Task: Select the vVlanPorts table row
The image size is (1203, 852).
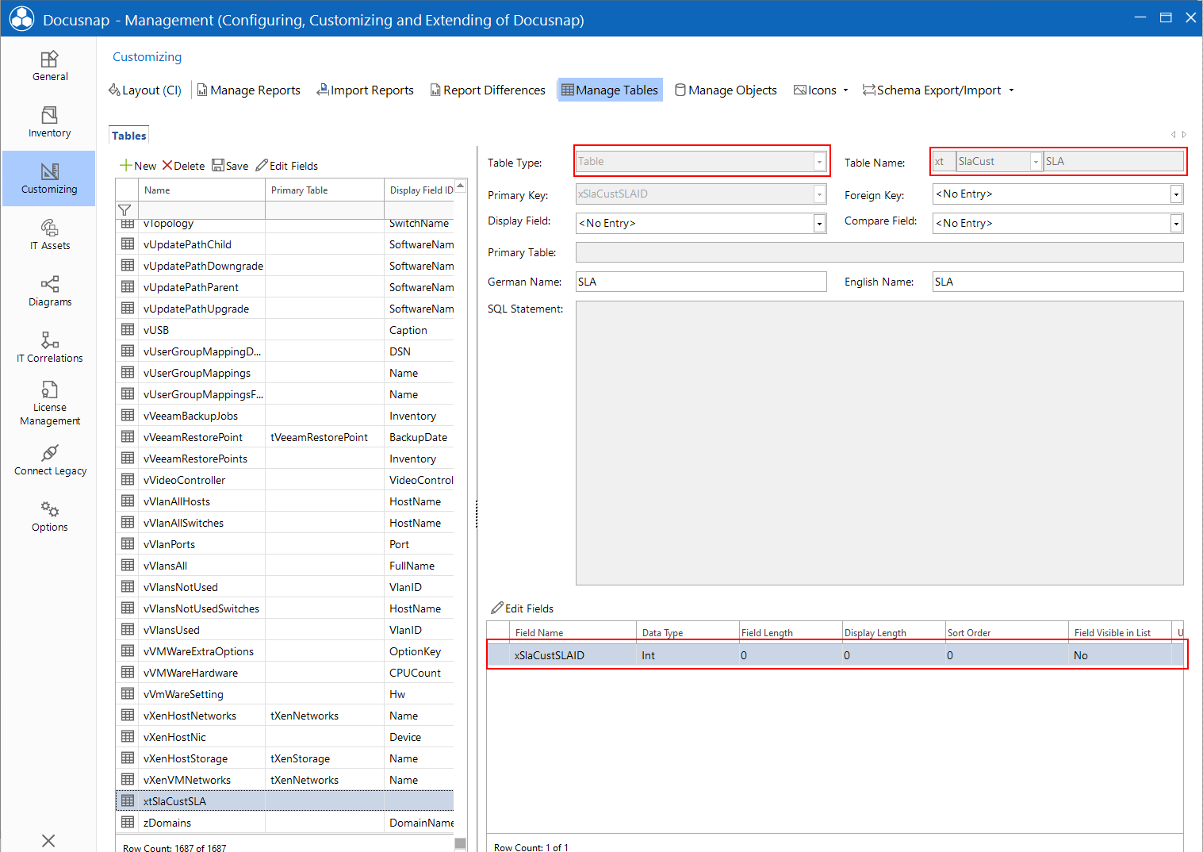Action: point(285,544)
